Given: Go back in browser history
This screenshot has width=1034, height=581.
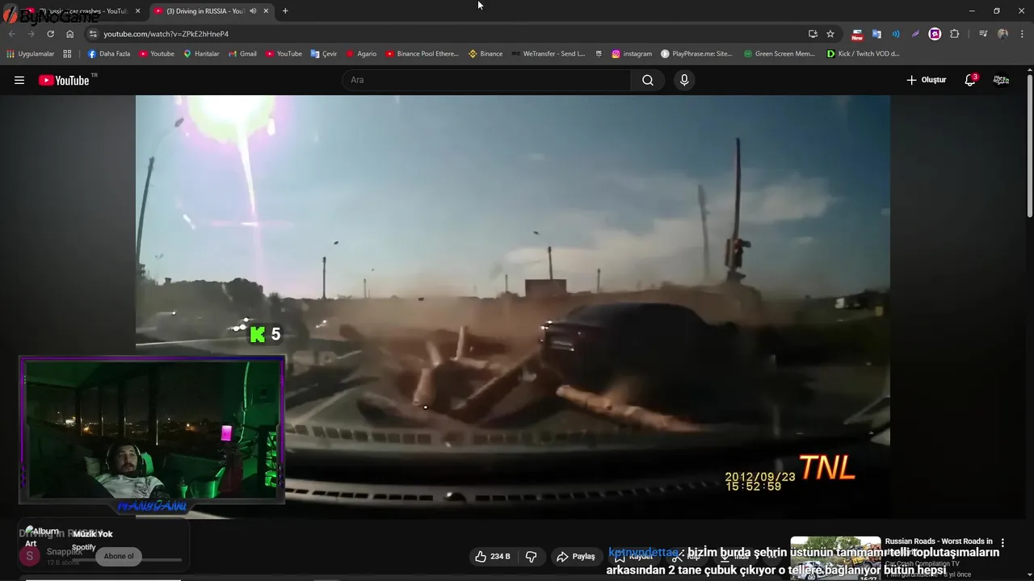Looking at the screenshot, I should 11,34.
